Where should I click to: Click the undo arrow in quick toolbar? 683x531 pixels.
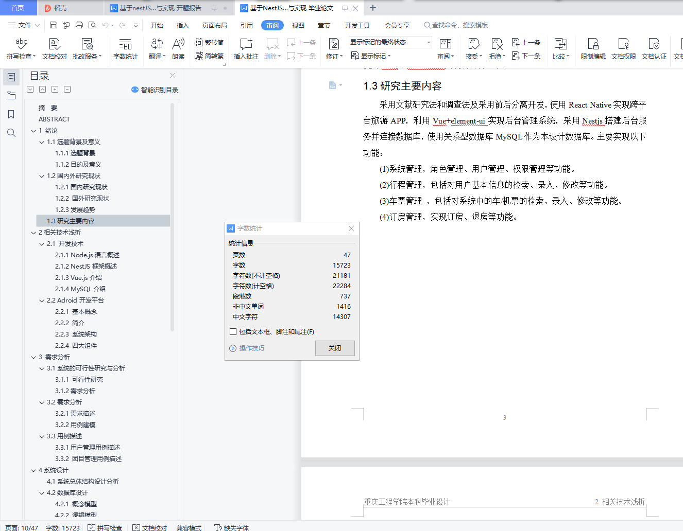point(105,25)
